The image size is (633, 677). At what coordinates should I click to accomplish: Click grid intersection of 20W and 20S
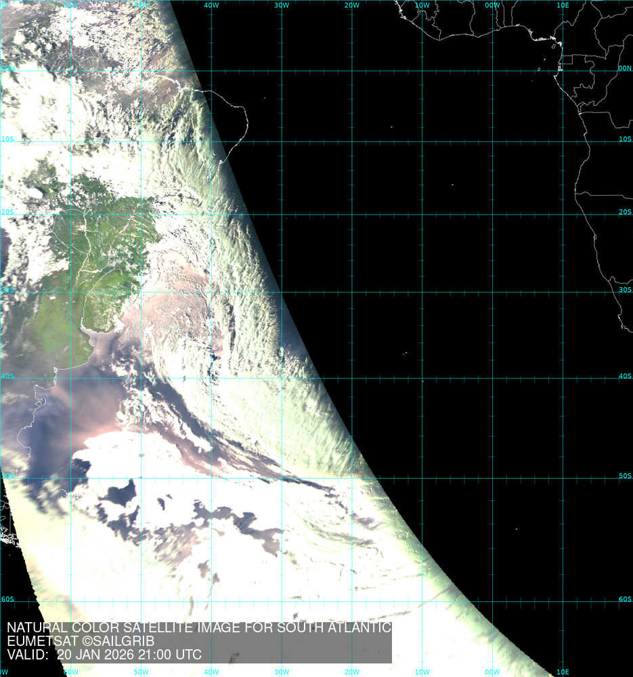(352, 215)
